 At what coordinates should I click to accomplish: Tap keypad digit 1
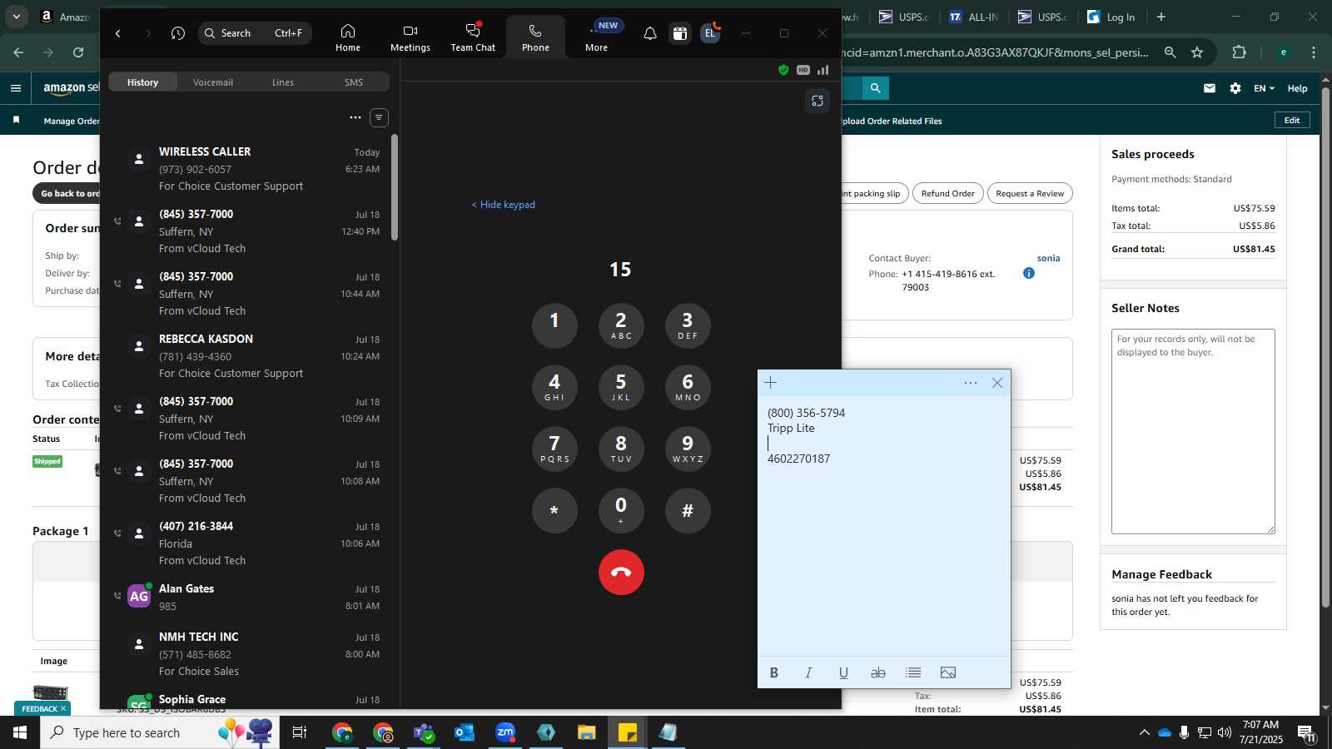(554, 325)
